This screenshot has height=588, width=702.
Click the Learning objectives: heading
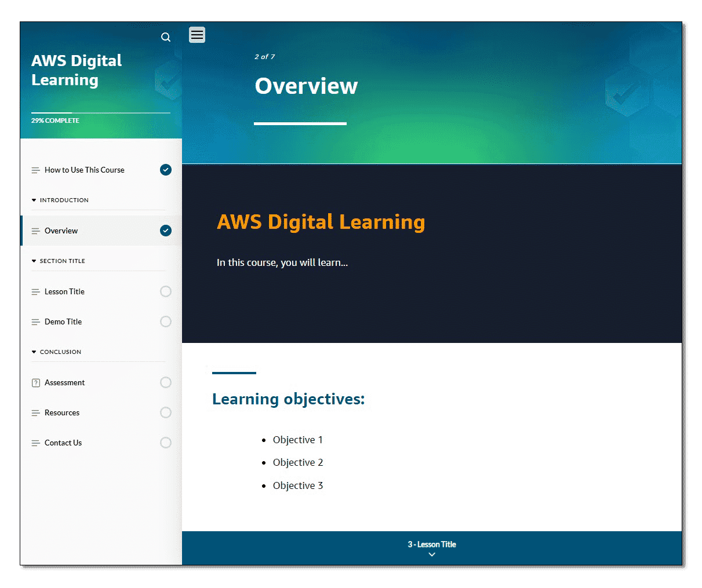click(288, 399)
